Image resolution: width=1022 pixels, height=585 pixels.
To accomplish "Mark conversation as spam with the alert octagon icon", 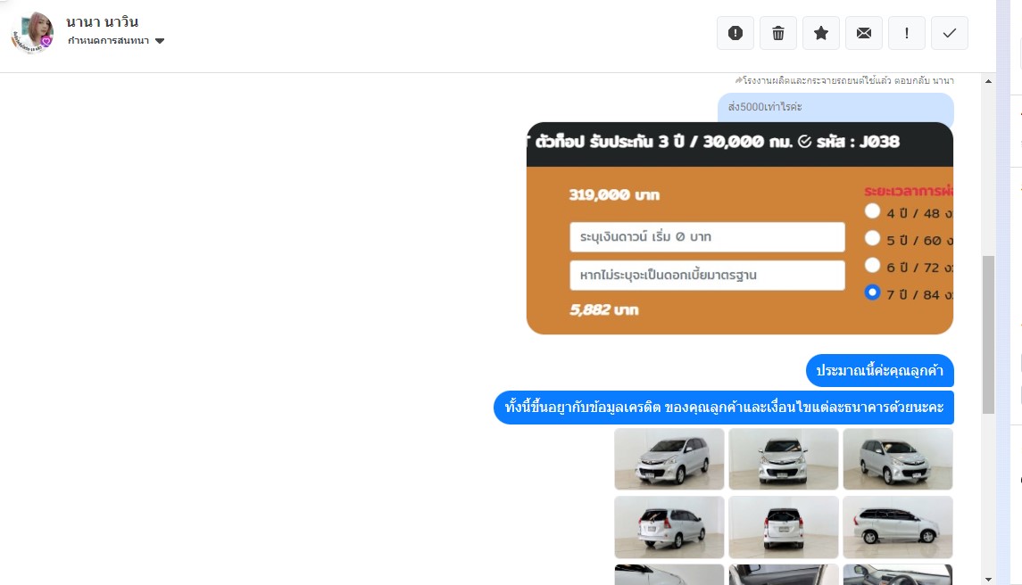I will (735, 33).
